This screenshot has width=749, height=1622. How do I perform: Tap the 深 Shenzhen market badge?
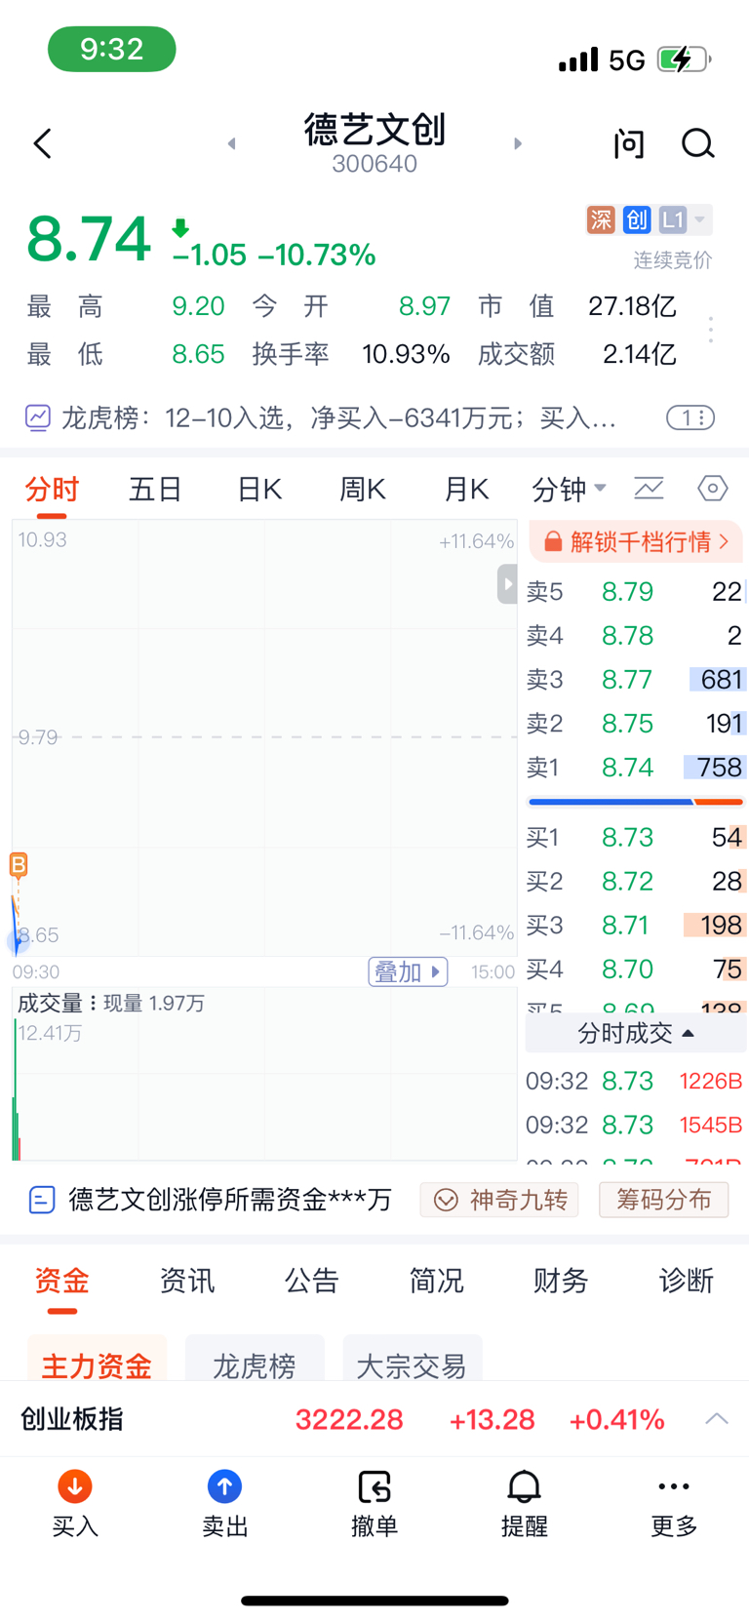click(601, 219)
